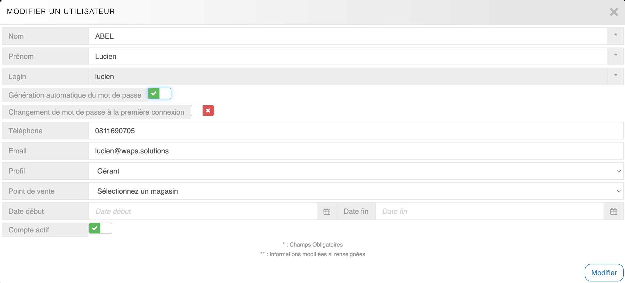Click the red X on password change toggle
This screenshot has width=625, height=283.
[208, 111]
